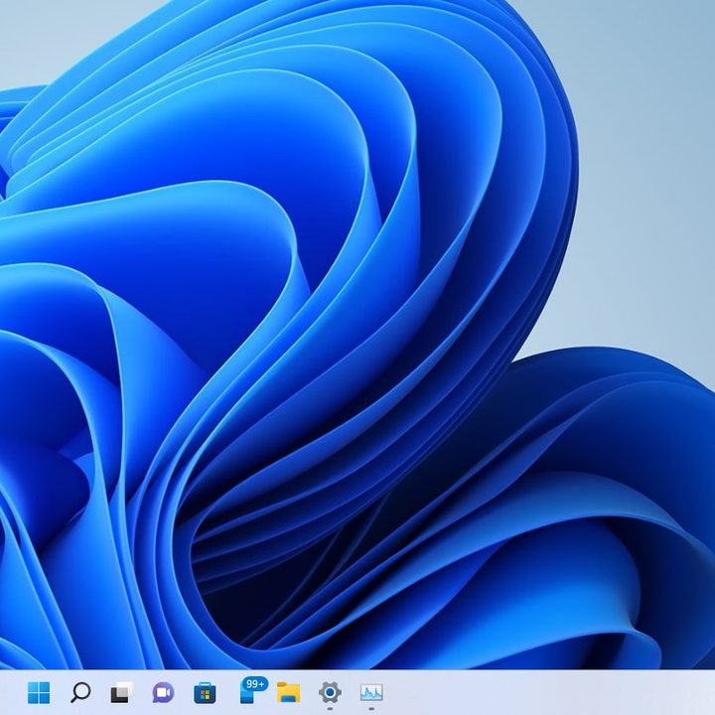
Task: Open the Windows Start menu
Action: [x=39, y=693]
